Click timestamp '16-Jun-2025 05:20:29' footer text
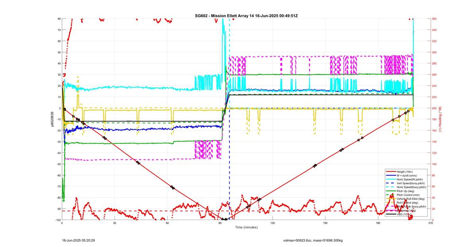Image resolution: width=476 pixels, height=247 pixels. pos(78,240)
